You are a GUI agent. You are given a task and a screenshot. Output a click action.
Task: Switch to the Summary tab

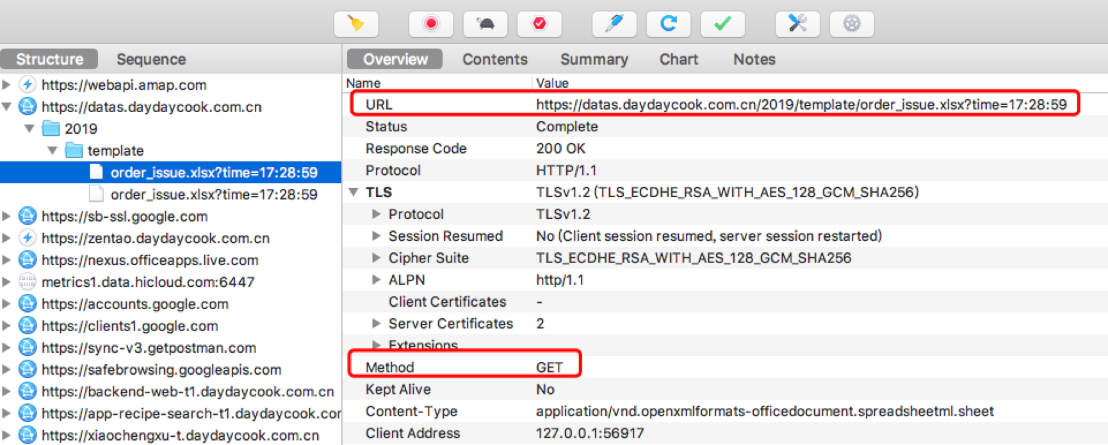click(x=594, y=60)
